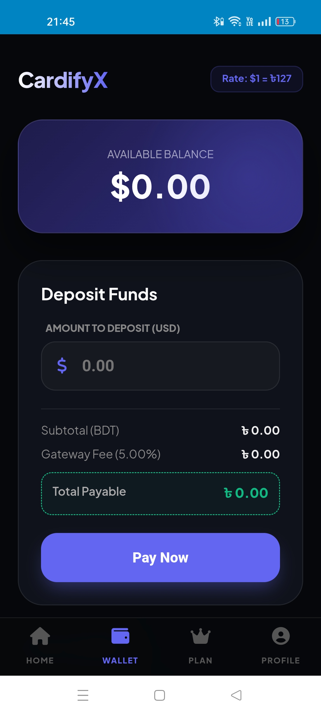This screenshot has height=715, width=321.
Task: Tap the Wi-Fi status icon
Action: (235, 21)
